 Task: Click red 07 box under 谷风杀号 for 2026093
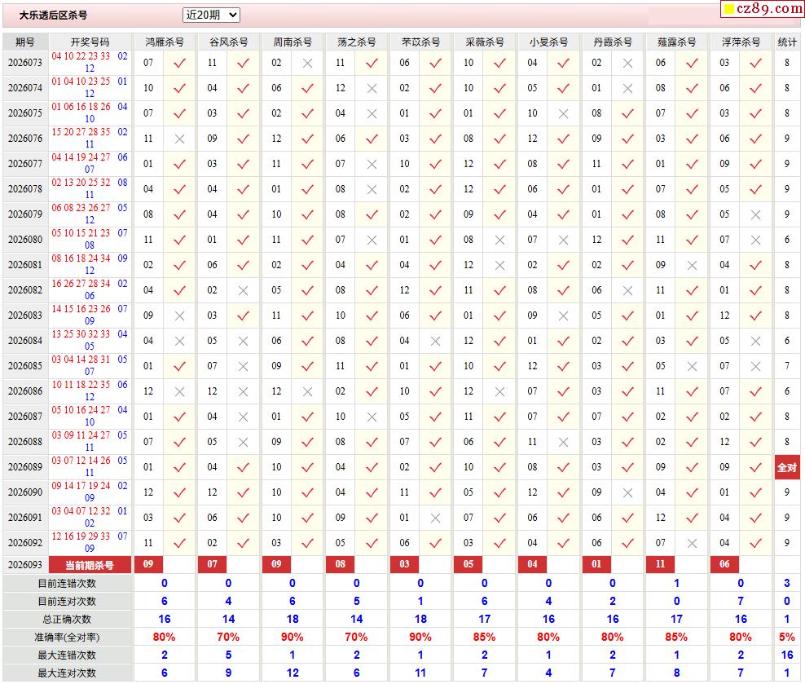tap(212, 564)
